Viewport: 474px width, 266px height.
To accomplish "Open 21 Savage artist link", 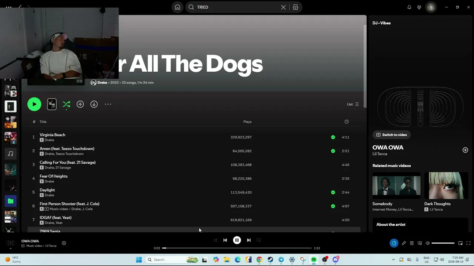I will (63, 168).
